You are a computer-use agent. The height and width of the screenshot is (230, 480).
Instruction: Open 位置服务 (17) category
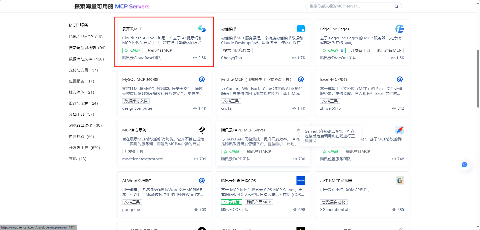[81, 81]
